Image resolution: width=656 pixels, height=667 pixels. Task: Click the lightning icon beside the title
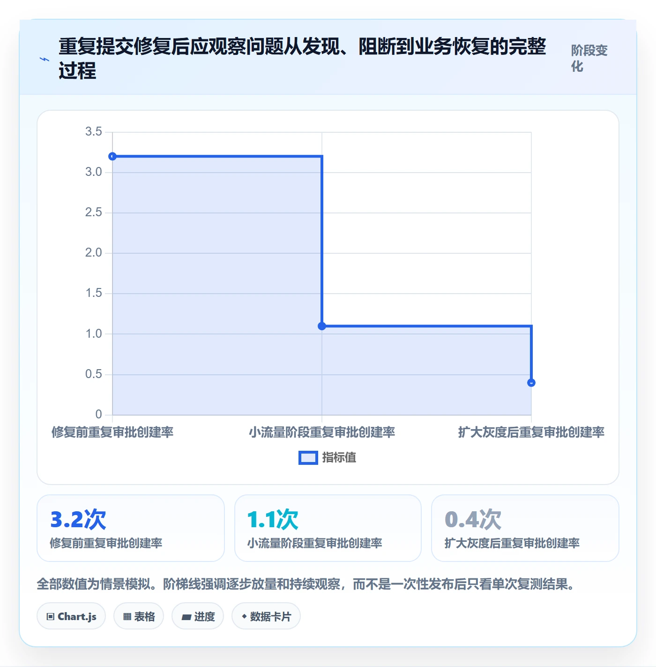click(45, 59)
